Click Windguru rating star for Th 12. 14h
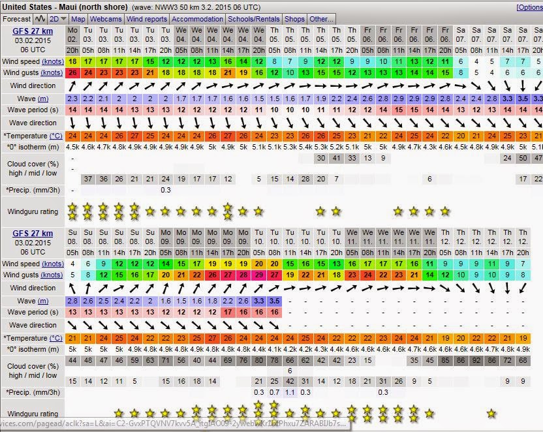The height and width of the screenshot is (432, 543). pyautogui.click(x=491, y=413)
